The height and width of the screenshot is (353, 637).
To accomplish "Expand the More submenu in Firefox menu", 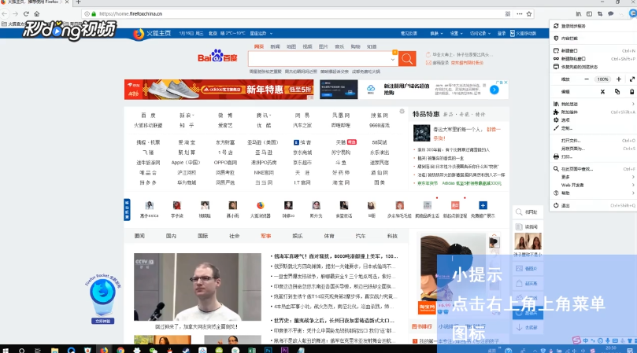I will [x=593, y=177].
